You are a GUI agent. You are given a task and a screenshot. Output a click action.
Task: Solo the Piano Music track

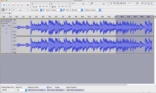click(x=9, y=26)
